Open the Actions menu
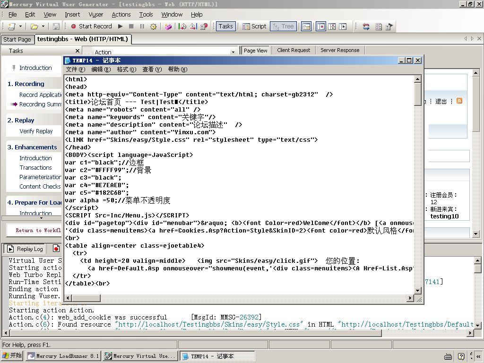Screen dimensions: 484x363 pos(121,15)
